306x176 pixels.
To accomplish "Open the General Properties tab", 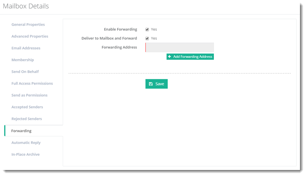I will (28, 25).
